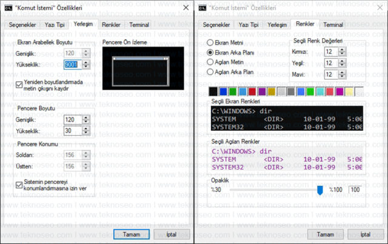This screenshot has height=244, width=388.
Task: Pick the dark blue color swatch
Action: point(223,91)
